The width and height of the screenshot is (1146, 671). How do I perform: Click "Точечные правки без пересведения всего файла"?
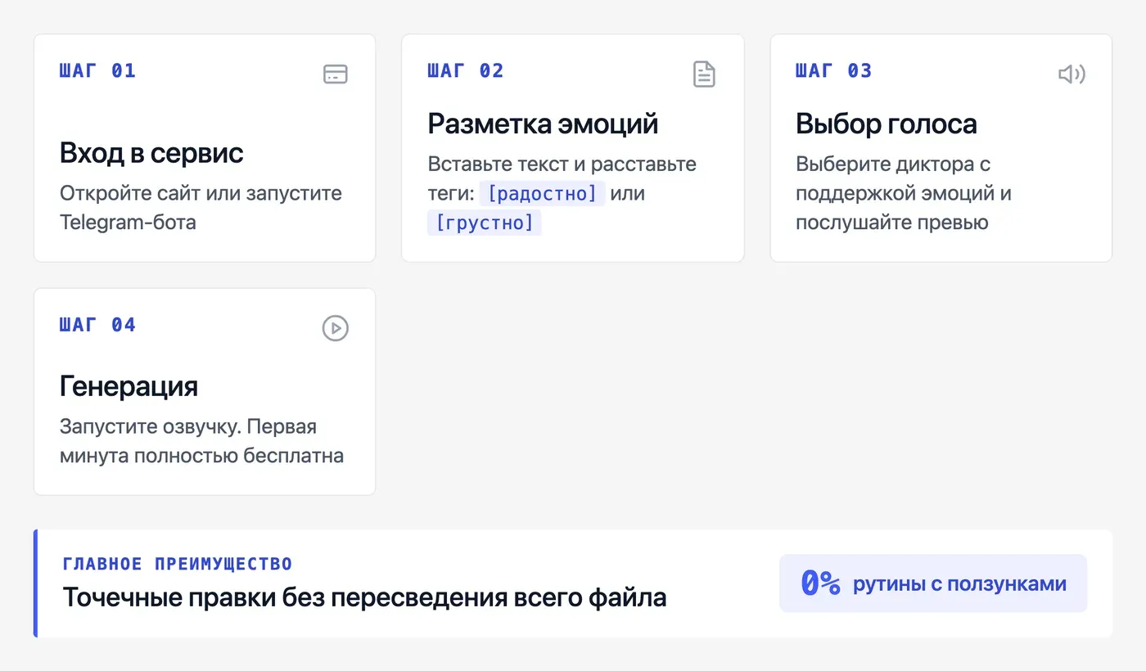pos(364,598)
